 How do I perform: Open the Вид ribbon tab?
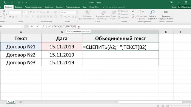(x=85, y=7)
